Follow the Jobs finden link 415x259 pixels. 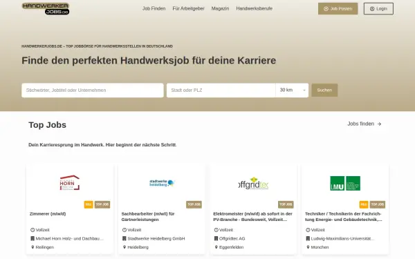tap(365, 124)
